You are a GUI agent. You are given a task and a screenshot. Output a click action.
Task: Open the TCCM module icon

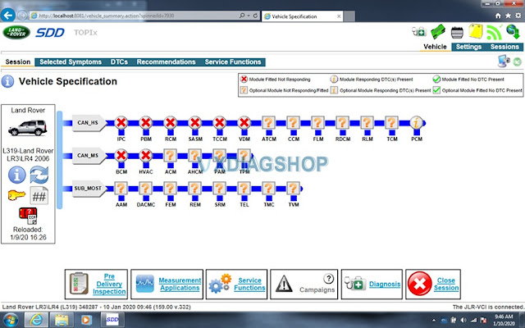(220, 123)
